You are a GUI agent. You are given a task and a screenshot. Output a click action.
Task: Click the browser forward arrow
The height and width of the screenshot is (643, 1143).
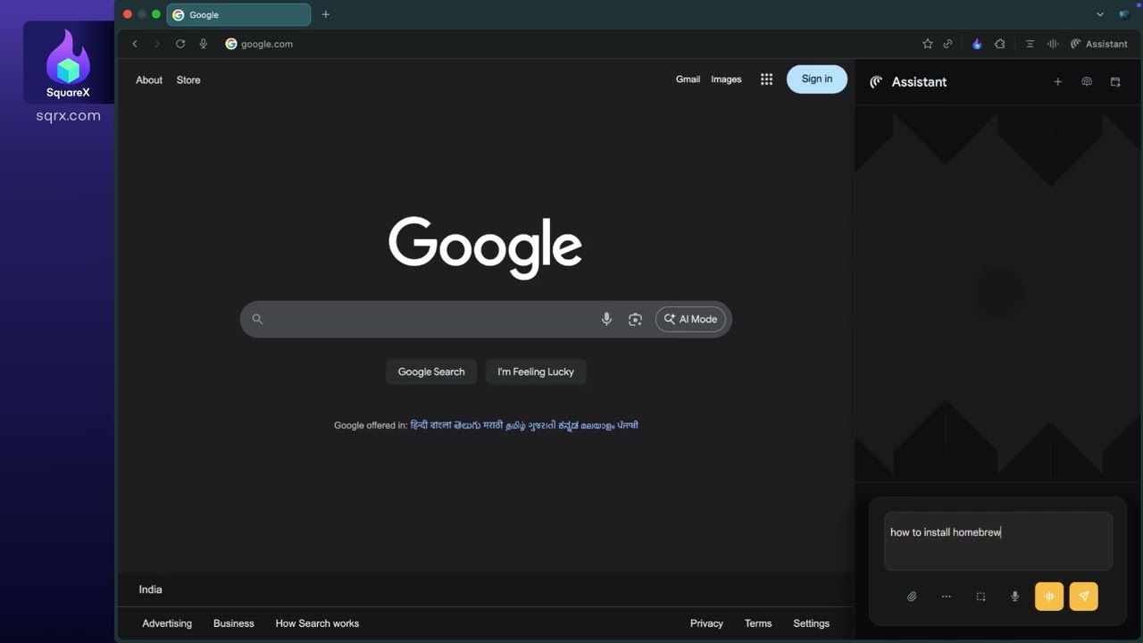coord(157,44)
